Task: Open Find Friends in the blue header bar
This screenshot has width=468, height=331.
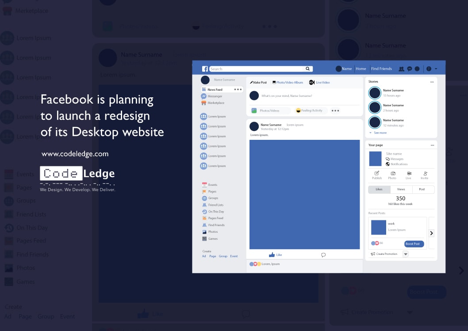Action: click(x=381, y=69)
